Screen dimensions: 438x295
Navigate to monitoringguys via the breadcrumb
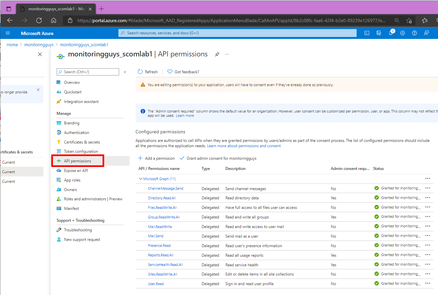pyautogui.click(x=39, y=45)
